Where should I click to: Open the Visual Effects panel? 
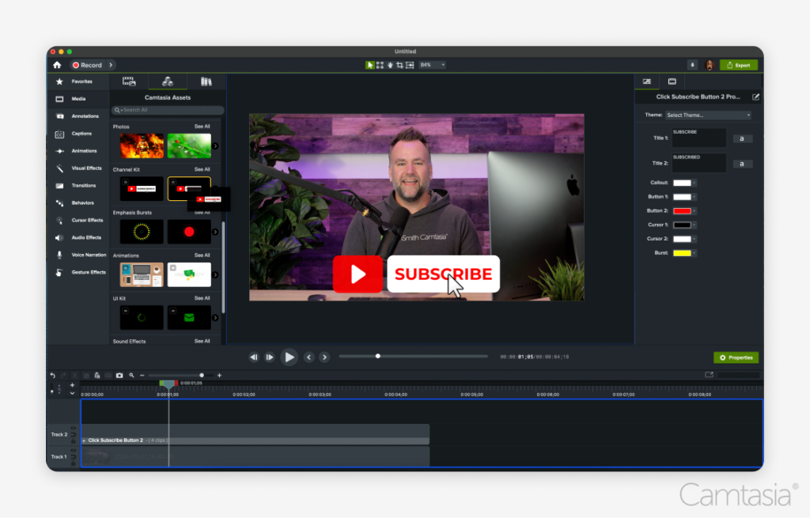coord(77,168)
